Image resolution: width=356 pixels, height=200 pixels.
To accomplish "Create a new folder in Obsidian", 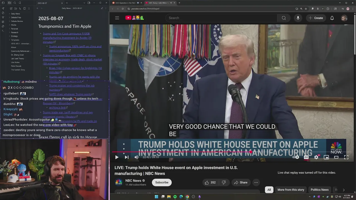I will 15,8.
